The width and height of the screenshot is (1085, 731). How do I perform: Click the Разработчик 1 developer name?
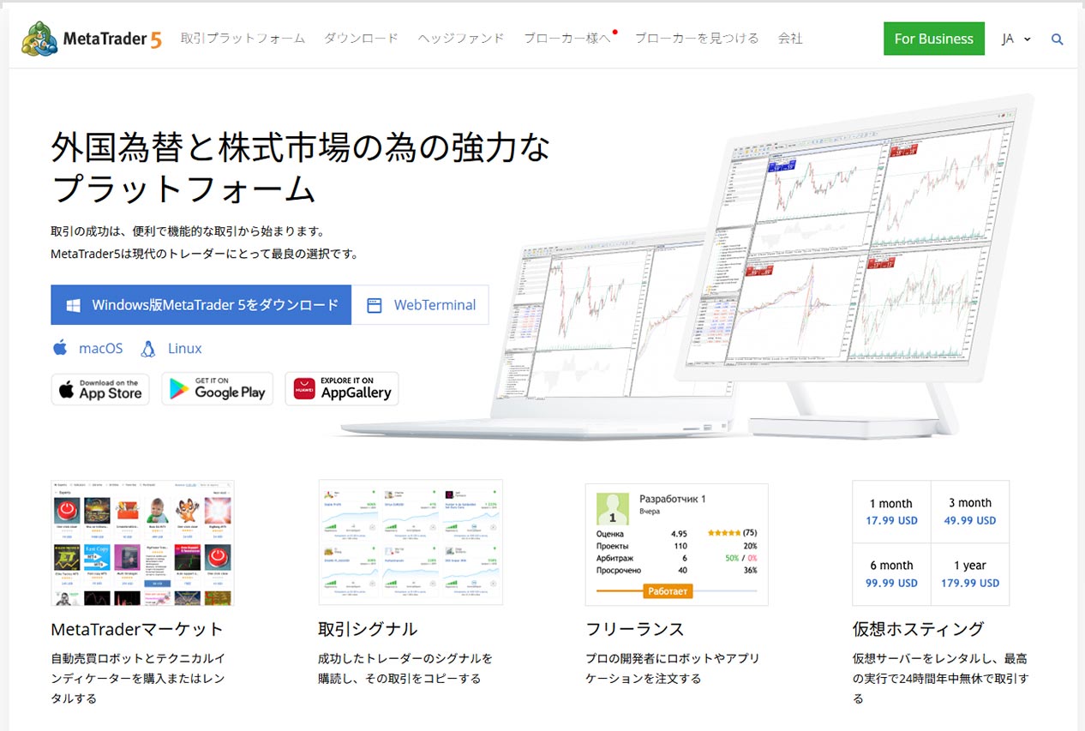673,499
